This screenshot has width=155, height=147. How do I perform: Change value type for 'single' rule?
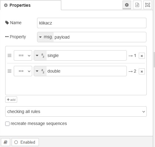pyautogui.click(x=40, y=55)
